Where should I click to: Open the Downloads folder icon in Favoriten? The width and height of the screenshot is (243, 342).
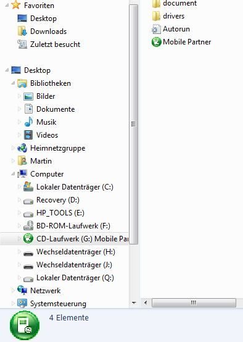click(x=22, y=31)
